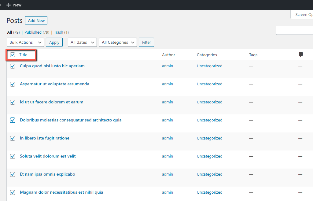Uncheck the Et nam ipsa omnis explicabo checkbox

(x=13, y=174)
